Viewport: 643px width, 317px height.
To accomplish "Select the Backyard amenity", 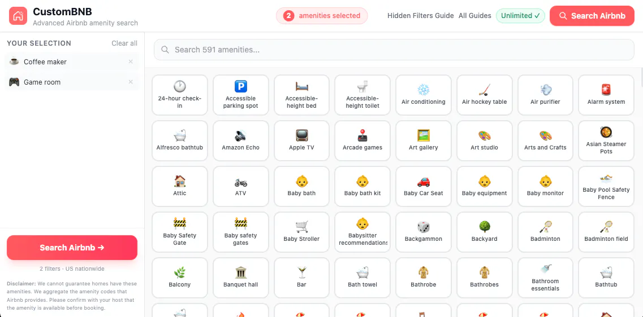I will [484, 232].
